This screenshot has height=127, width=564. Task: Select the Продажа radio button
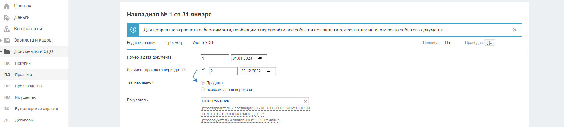coord(202,83)
